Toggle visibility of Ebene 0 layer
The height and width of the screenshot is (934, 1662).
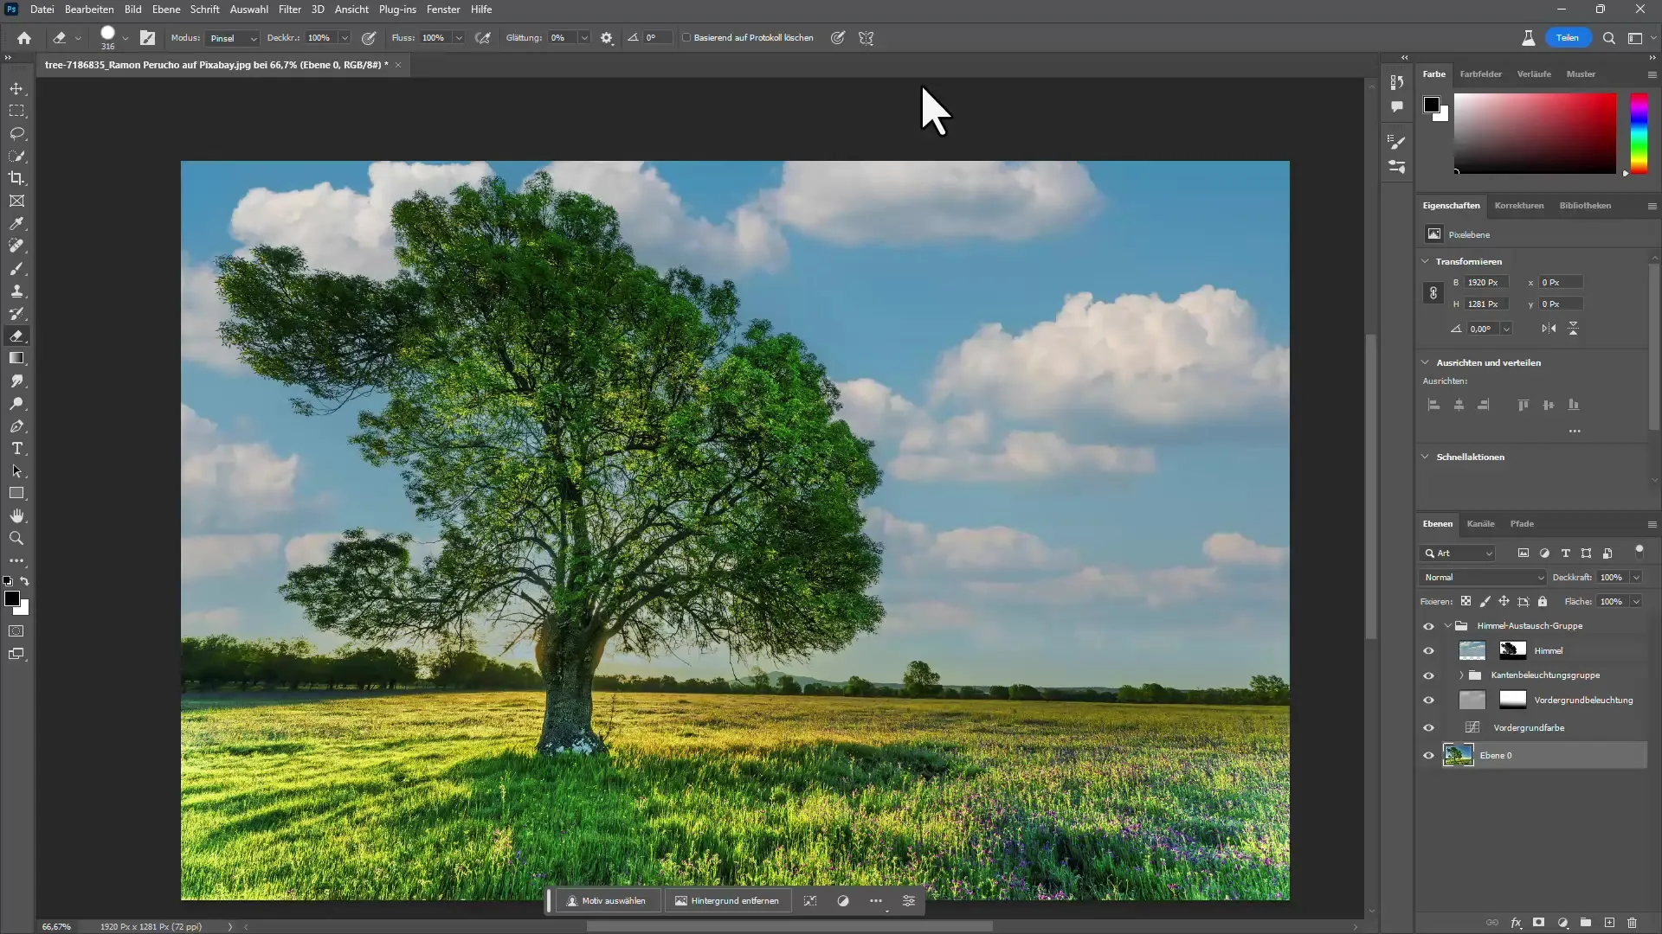tap(1428, 755)
